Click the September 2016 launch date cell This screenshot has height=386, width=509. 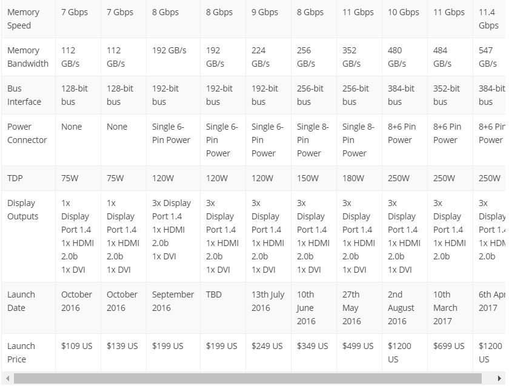173,301
